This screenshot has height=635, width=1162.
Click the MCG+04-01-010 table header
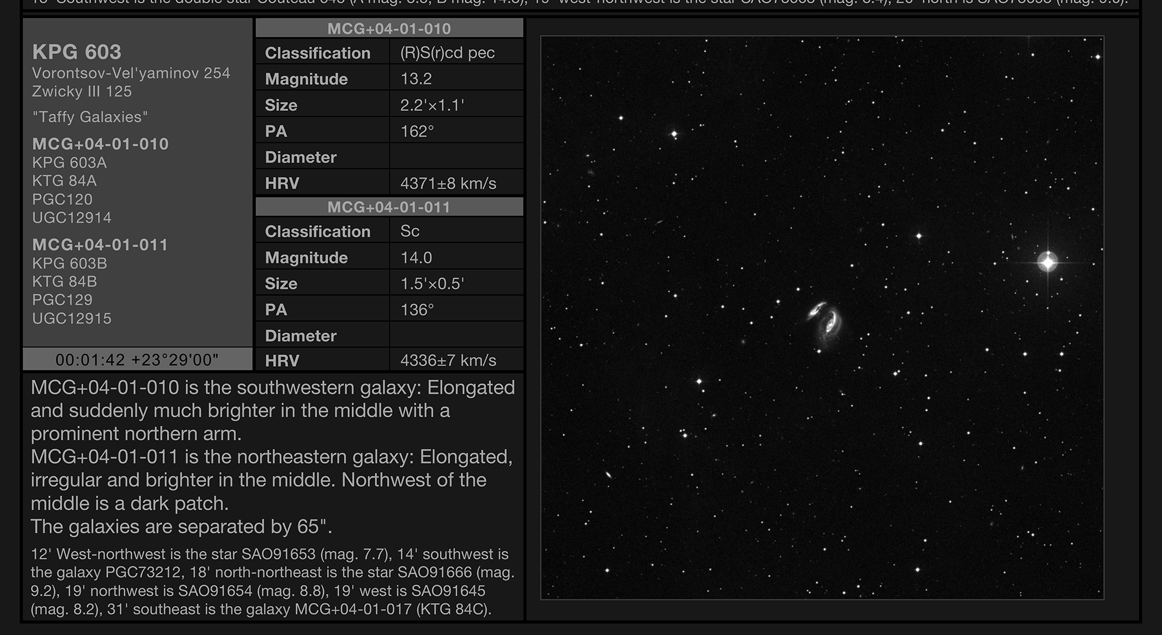click(x=389, y=28)
